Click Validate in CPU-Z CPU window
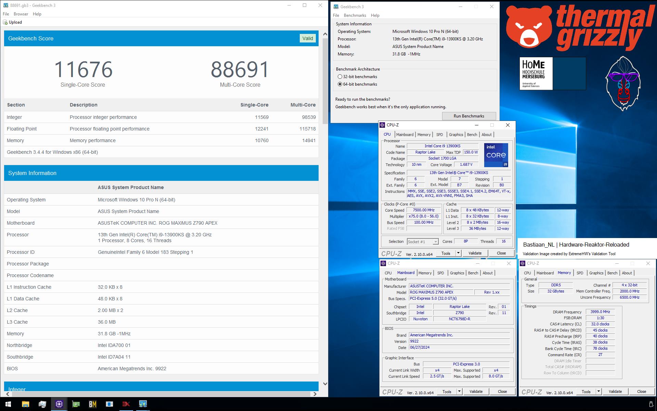 (x=475, y=253)
